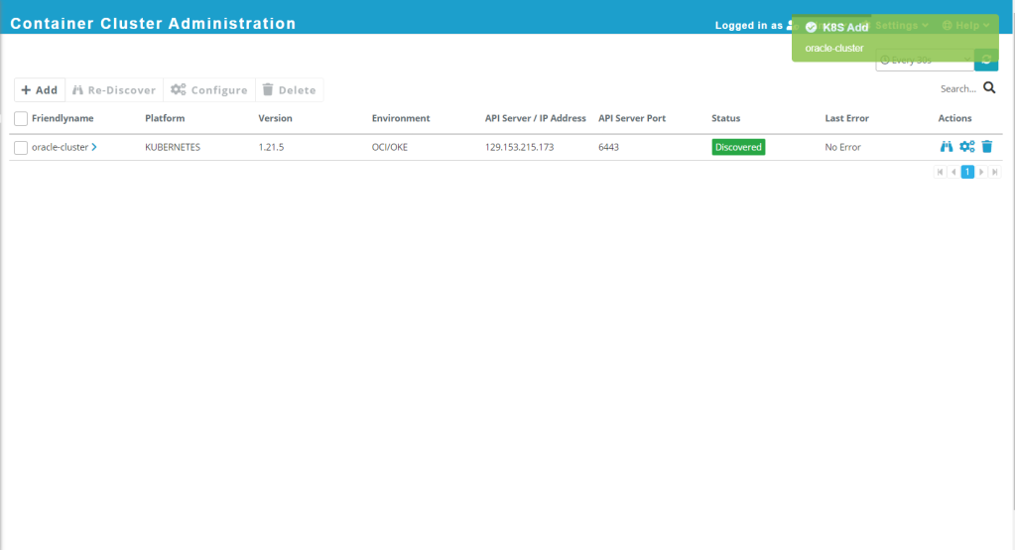Sort by API Server Port header
This screenshot has height=550, width=1015.
632,118
